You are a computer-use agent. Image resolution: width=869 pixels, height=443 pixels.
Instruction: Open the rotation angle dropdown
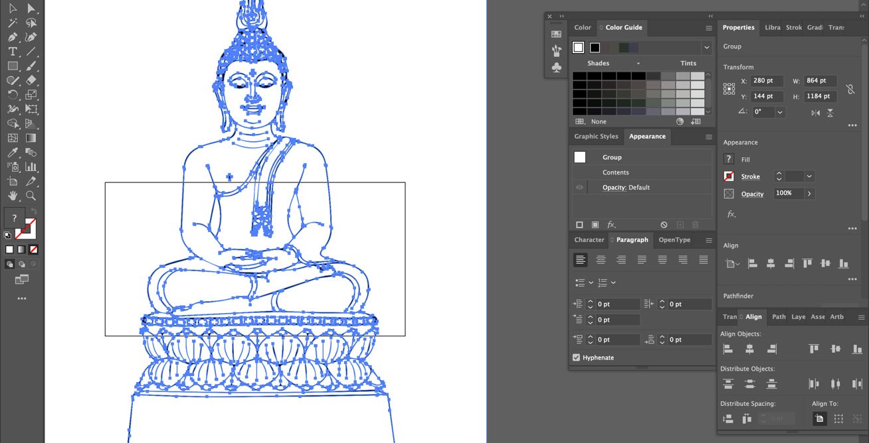[780, 112]
